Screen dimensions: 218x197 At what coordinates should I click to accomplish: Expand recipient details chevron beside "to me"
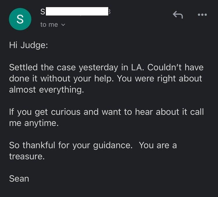click(x=63, y=25)
